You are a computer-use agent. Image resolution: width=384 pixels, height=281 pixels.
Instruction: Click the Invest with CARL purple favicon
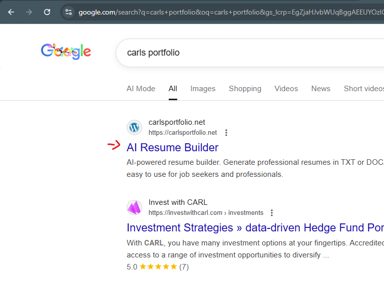(x=134, y=207)
